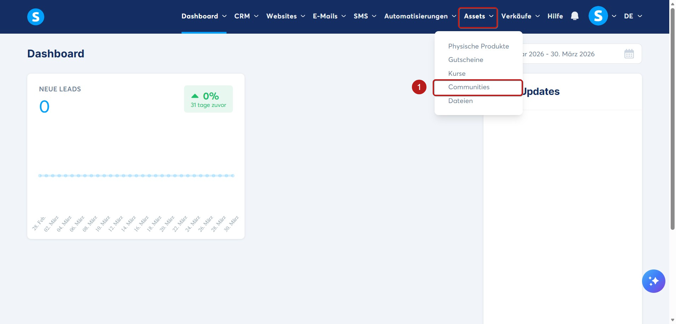Click the scrollbar down arrow
Viewport: 676px width, 324px height.
tap(672, 320)
